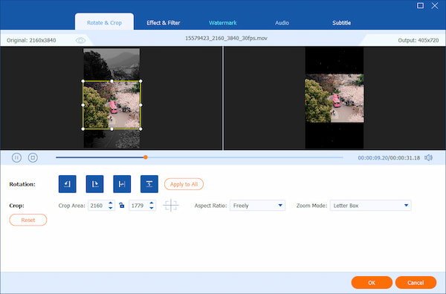
Task: Close the editor window
Action: [435, 6]
